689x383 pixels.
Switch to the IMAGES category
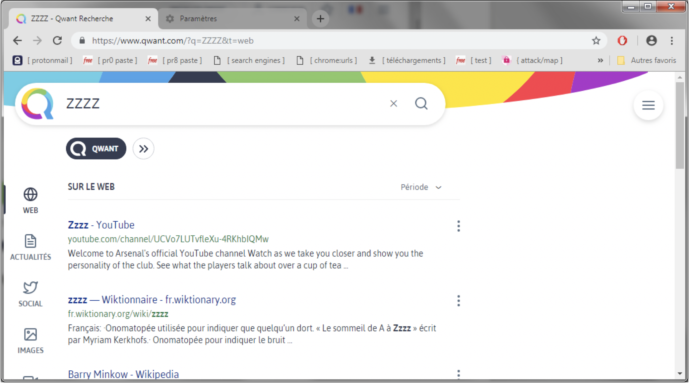(x=31, y=341)
